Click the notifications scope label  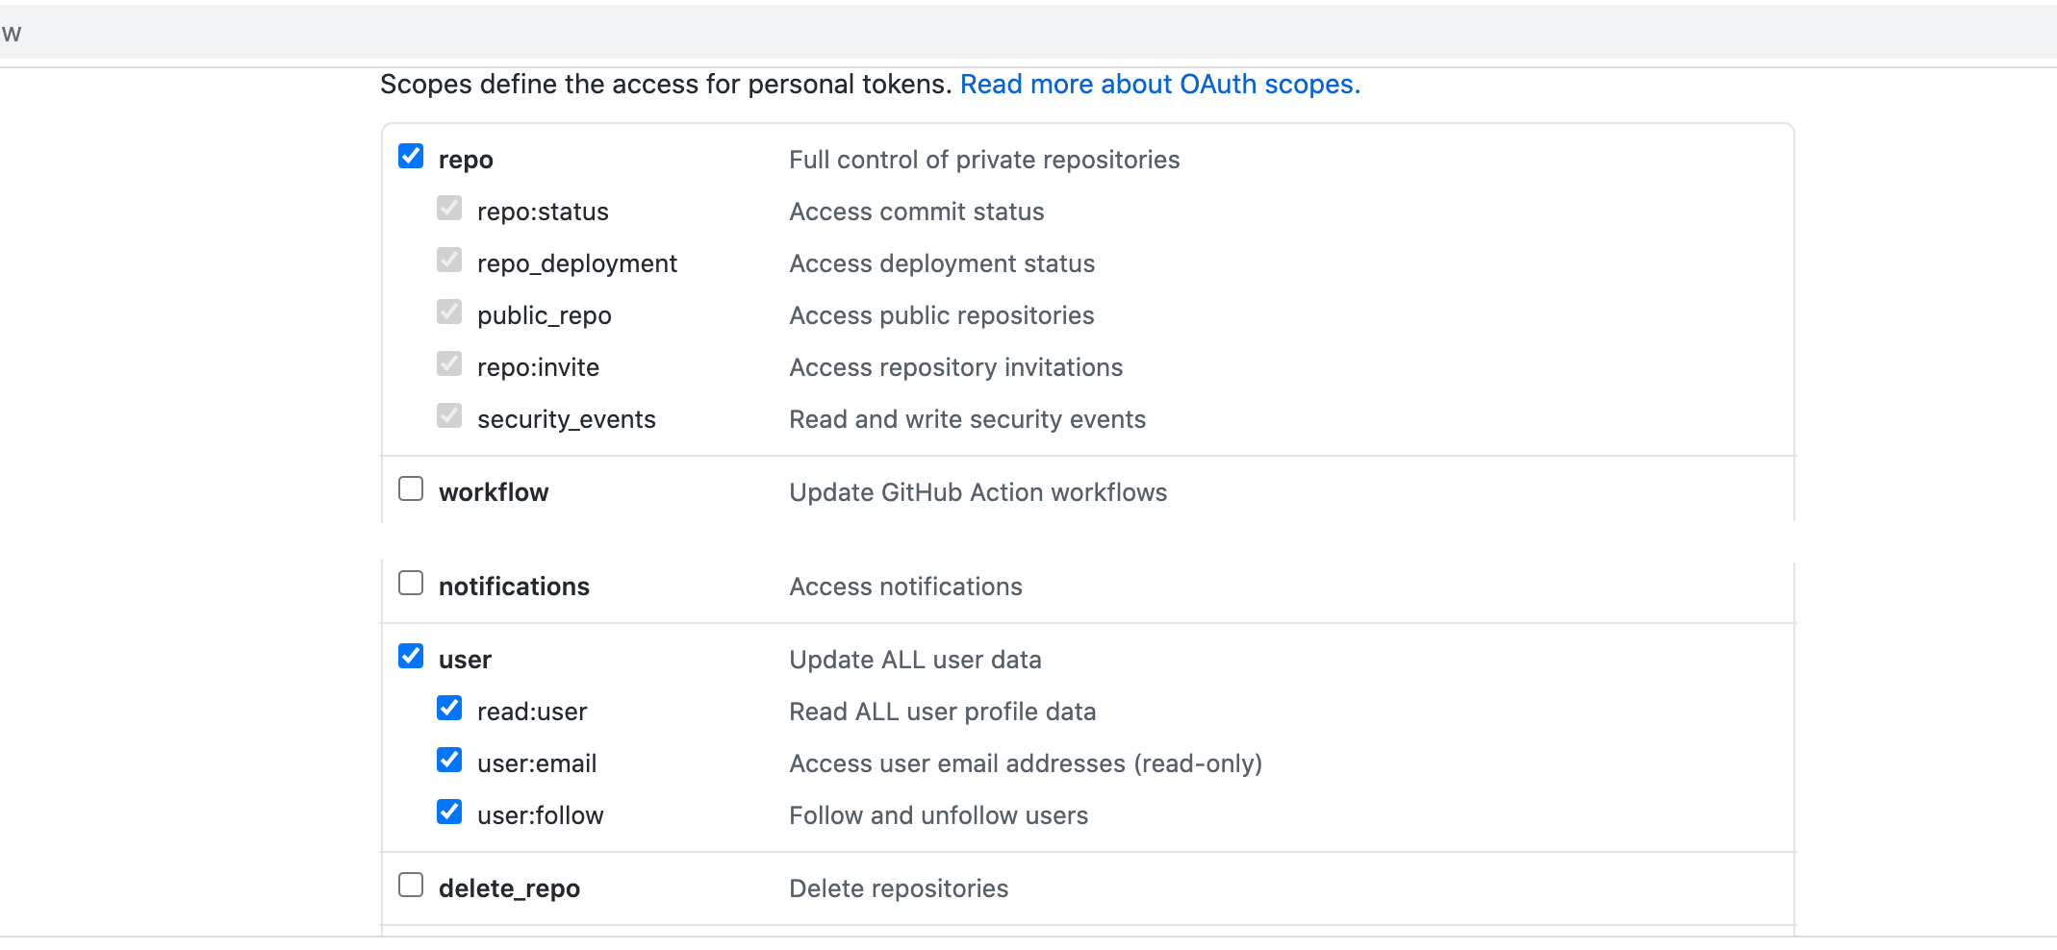click(514, 587)
